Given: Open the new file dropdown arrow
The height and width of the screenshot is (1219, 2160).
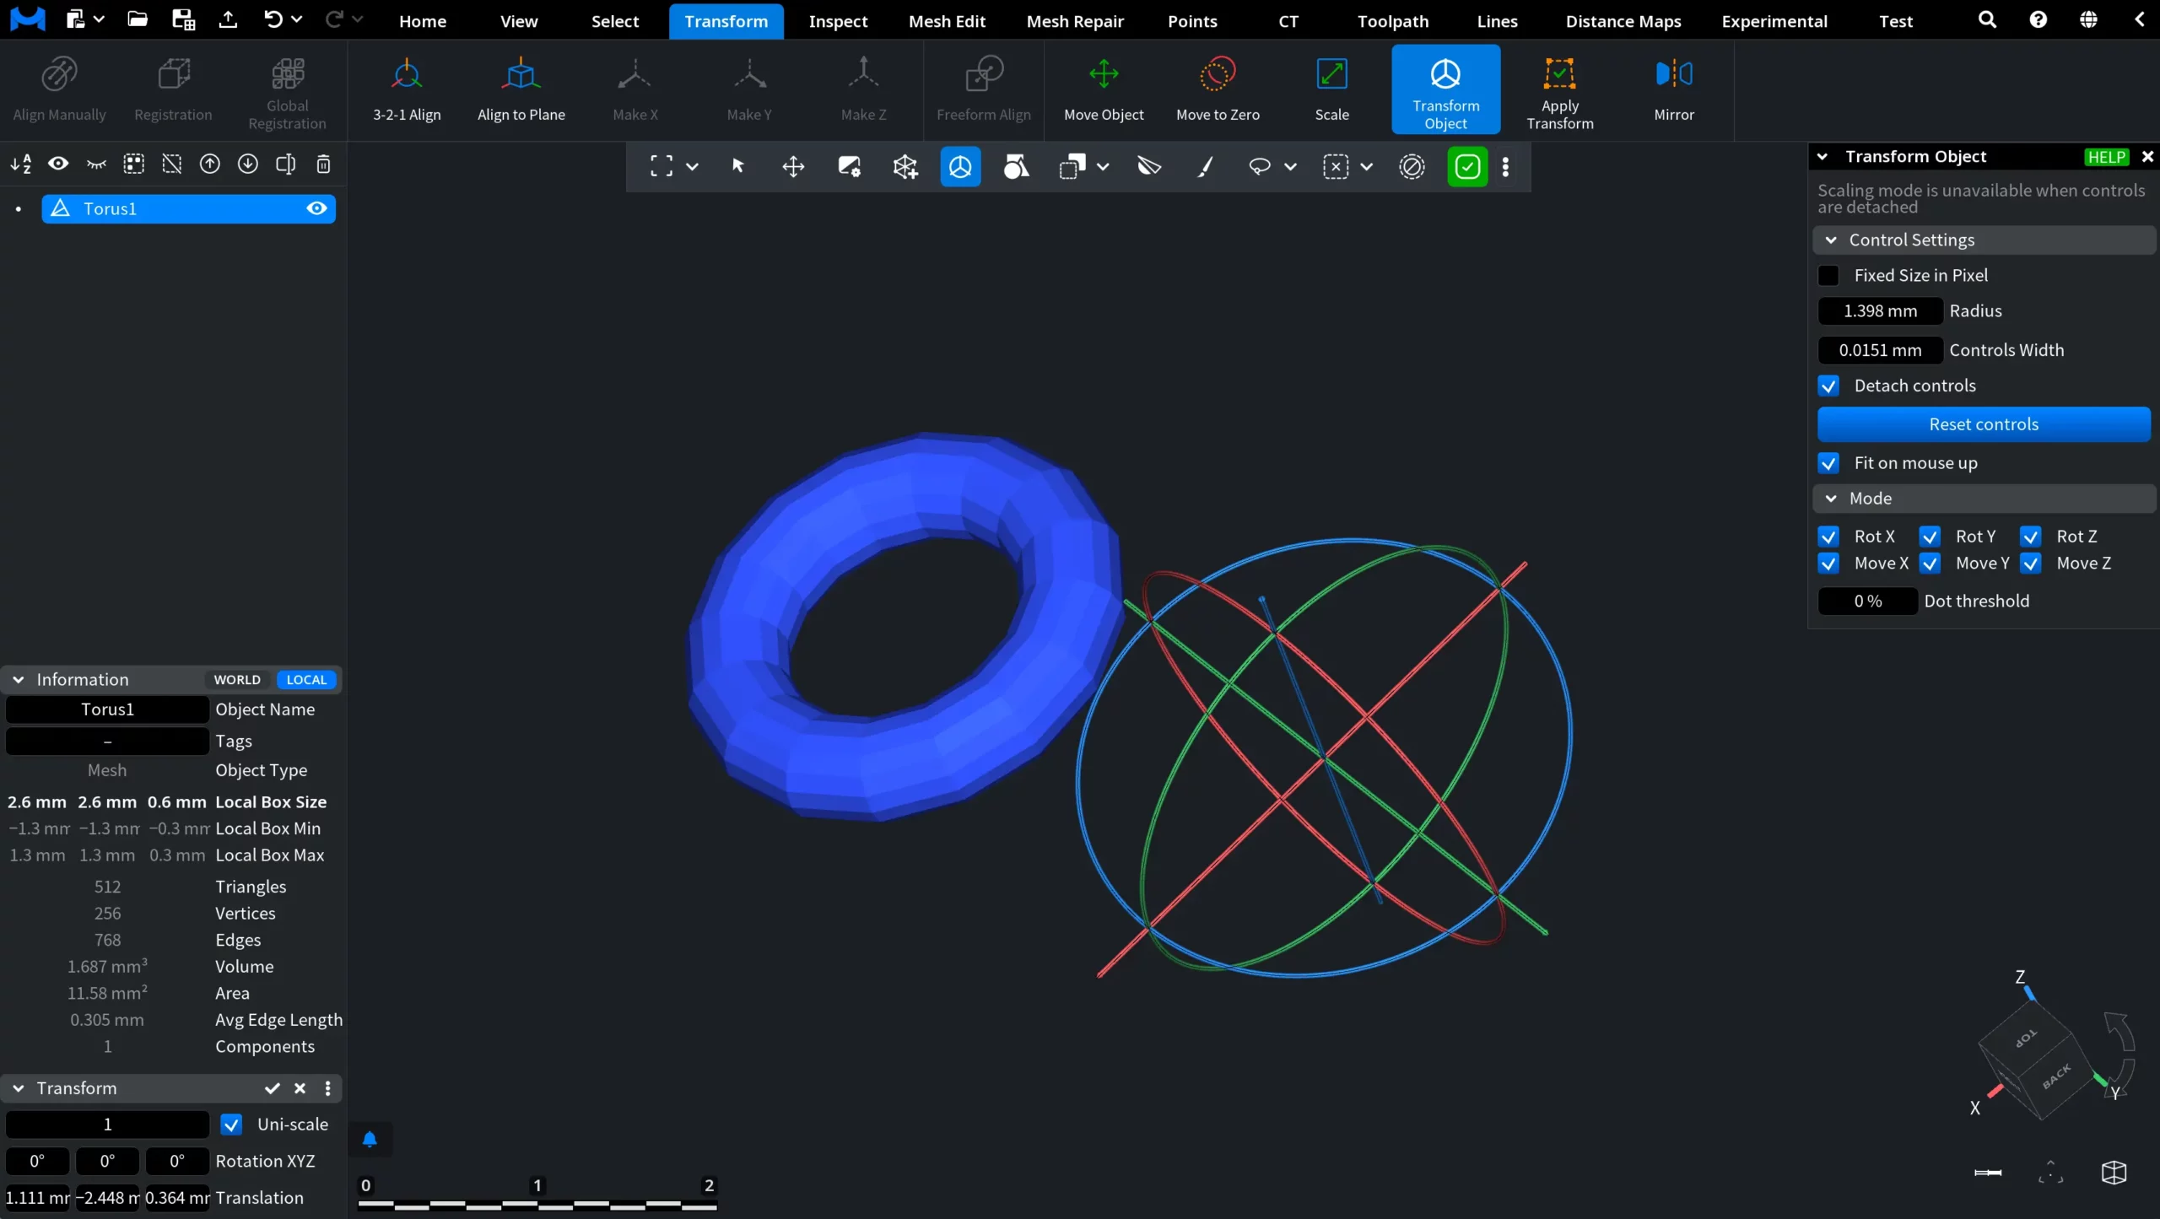Looking at the screenshot, I should [99, 19].
